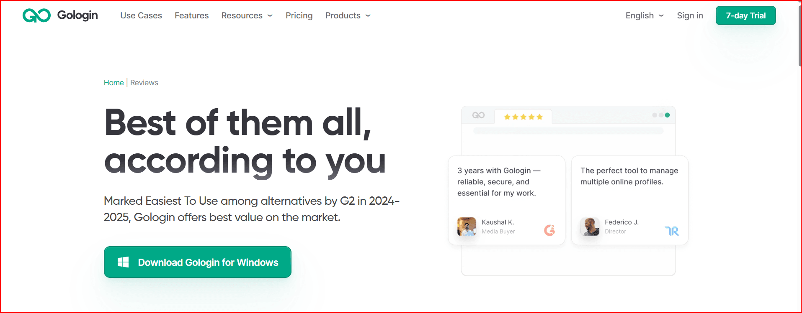
Task: Click the Reviews breadcrumb text
Action: [x=144, y=83]
